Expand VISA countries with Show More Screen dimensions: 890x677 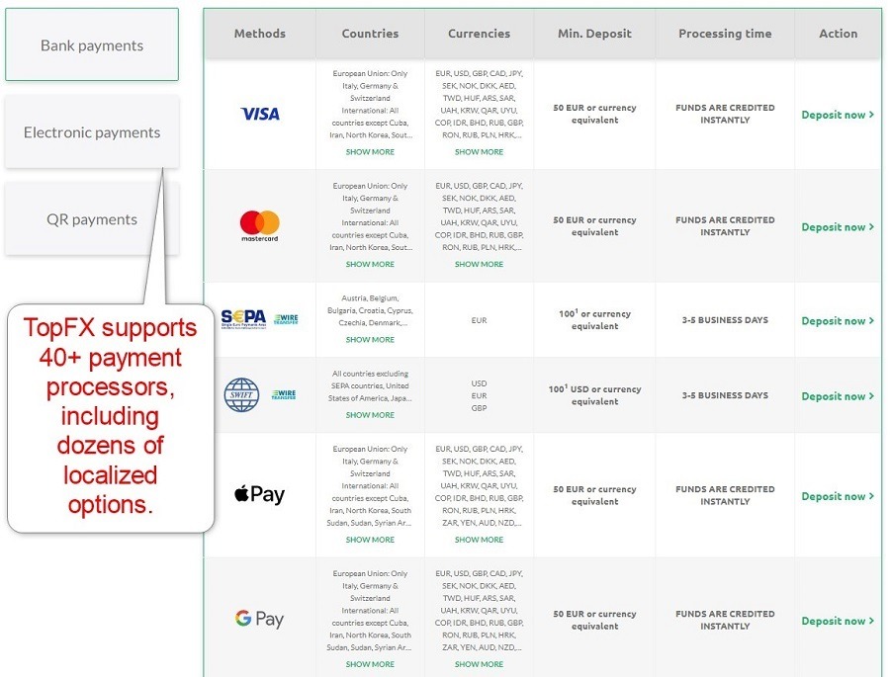pyautogui.click(x=370, y=152)
